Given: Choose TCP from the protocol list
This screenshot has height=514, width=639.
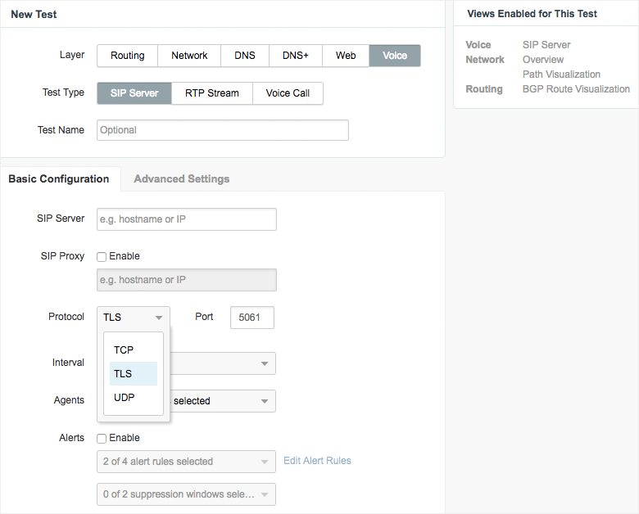Looking at the screenshot, I should (x=124, y=349).
